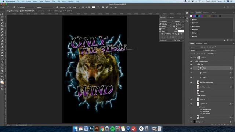Hide the ONLY text layer
The width and height of the screenshot is (235, 132).
[x=191, y=77]
